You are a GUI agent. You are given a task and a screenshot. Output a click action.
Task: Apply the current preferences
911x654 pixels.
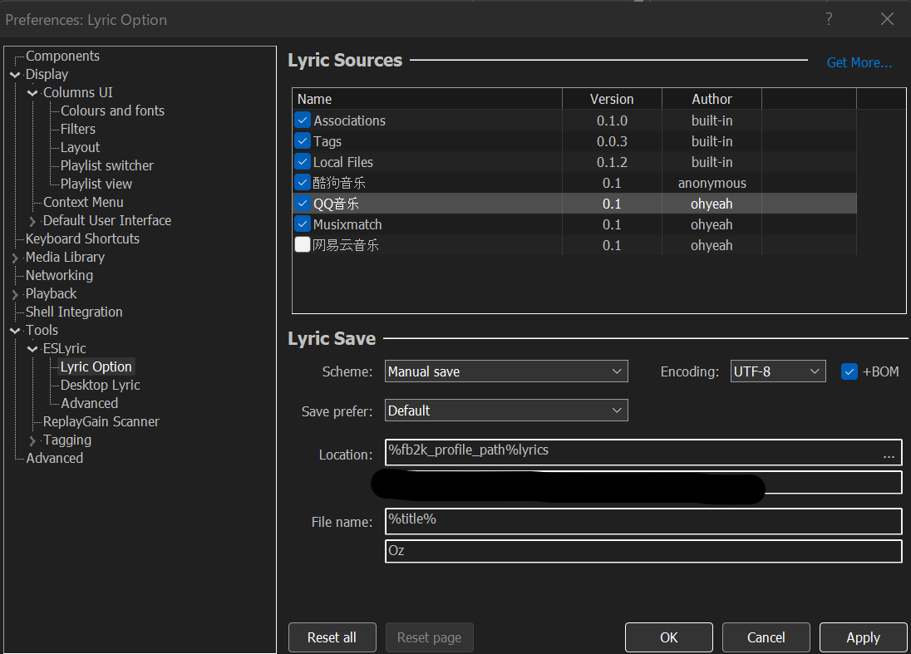tap(863, 637)
